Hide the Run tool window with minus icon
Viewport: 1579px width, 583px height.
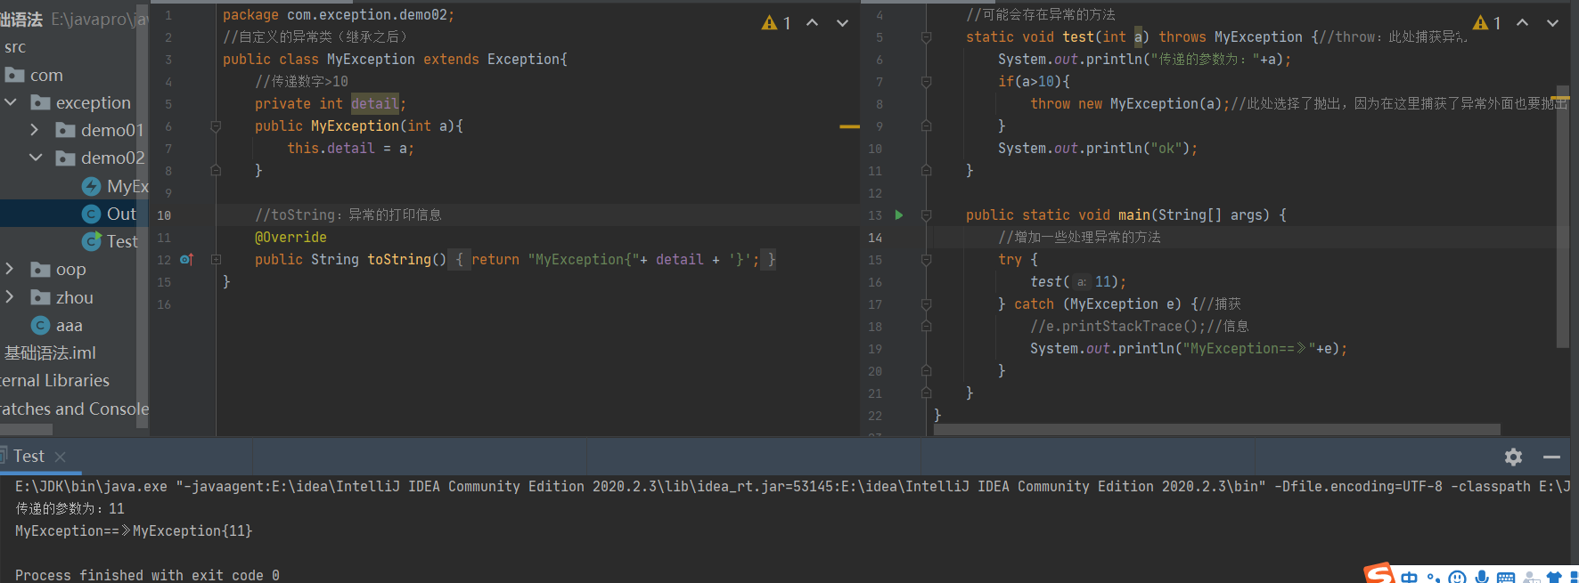pos(1551,457)
